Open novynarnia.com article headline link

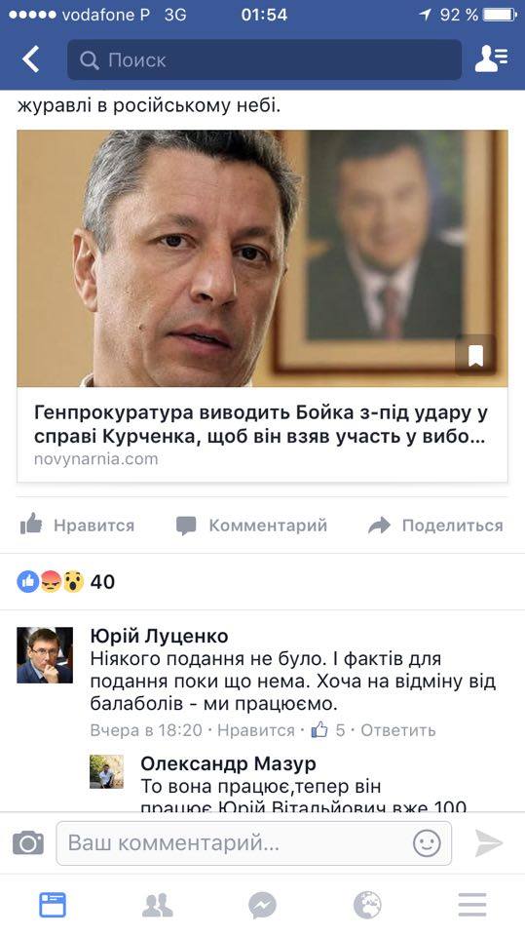click(x=260, y=424)
